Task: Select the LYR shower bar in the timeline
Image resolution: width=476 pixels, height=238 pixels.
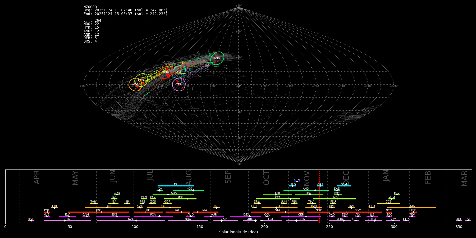Action: [47, 212]
